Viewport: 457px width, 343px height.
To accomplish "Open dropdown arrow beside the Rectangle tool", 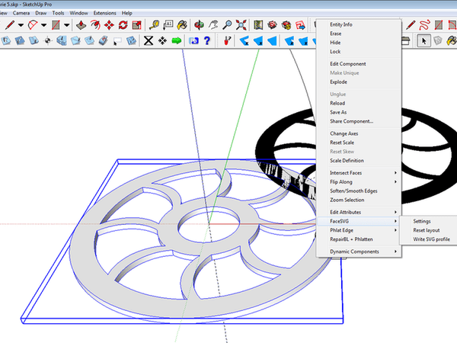I will [x=68, y=24].
